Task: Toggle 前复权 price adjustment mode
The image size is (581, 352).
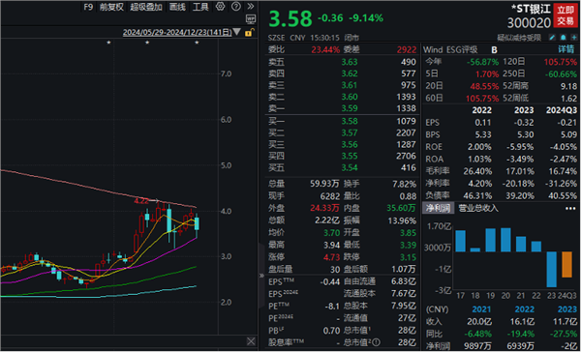Action: pyautogui.click(x=111, y=7)
